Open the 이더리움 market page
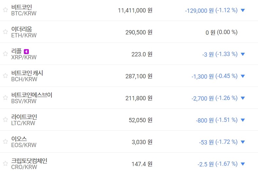 point(22,29)
